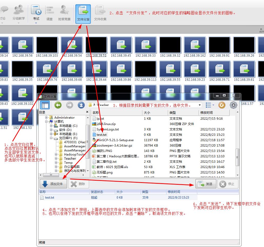
Task: Click the 发送状态 column header
Action: click(x=102, y=192)
